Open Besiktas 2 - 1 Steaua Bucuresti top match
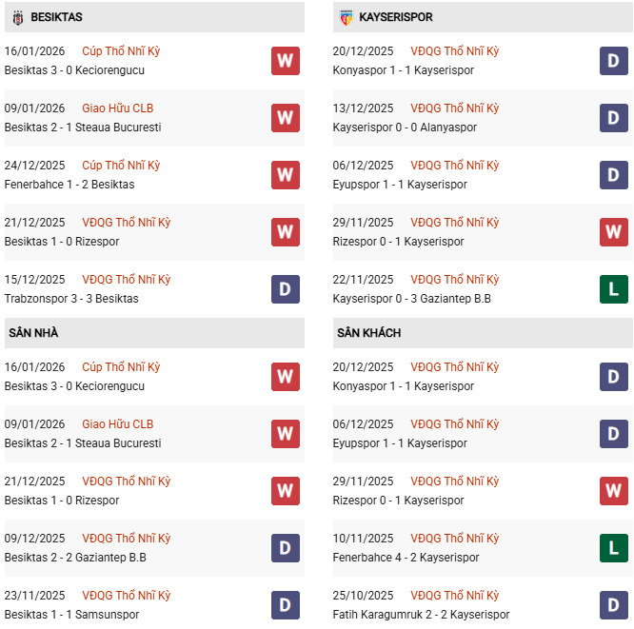The image size is (634, 629). [83, 128]
